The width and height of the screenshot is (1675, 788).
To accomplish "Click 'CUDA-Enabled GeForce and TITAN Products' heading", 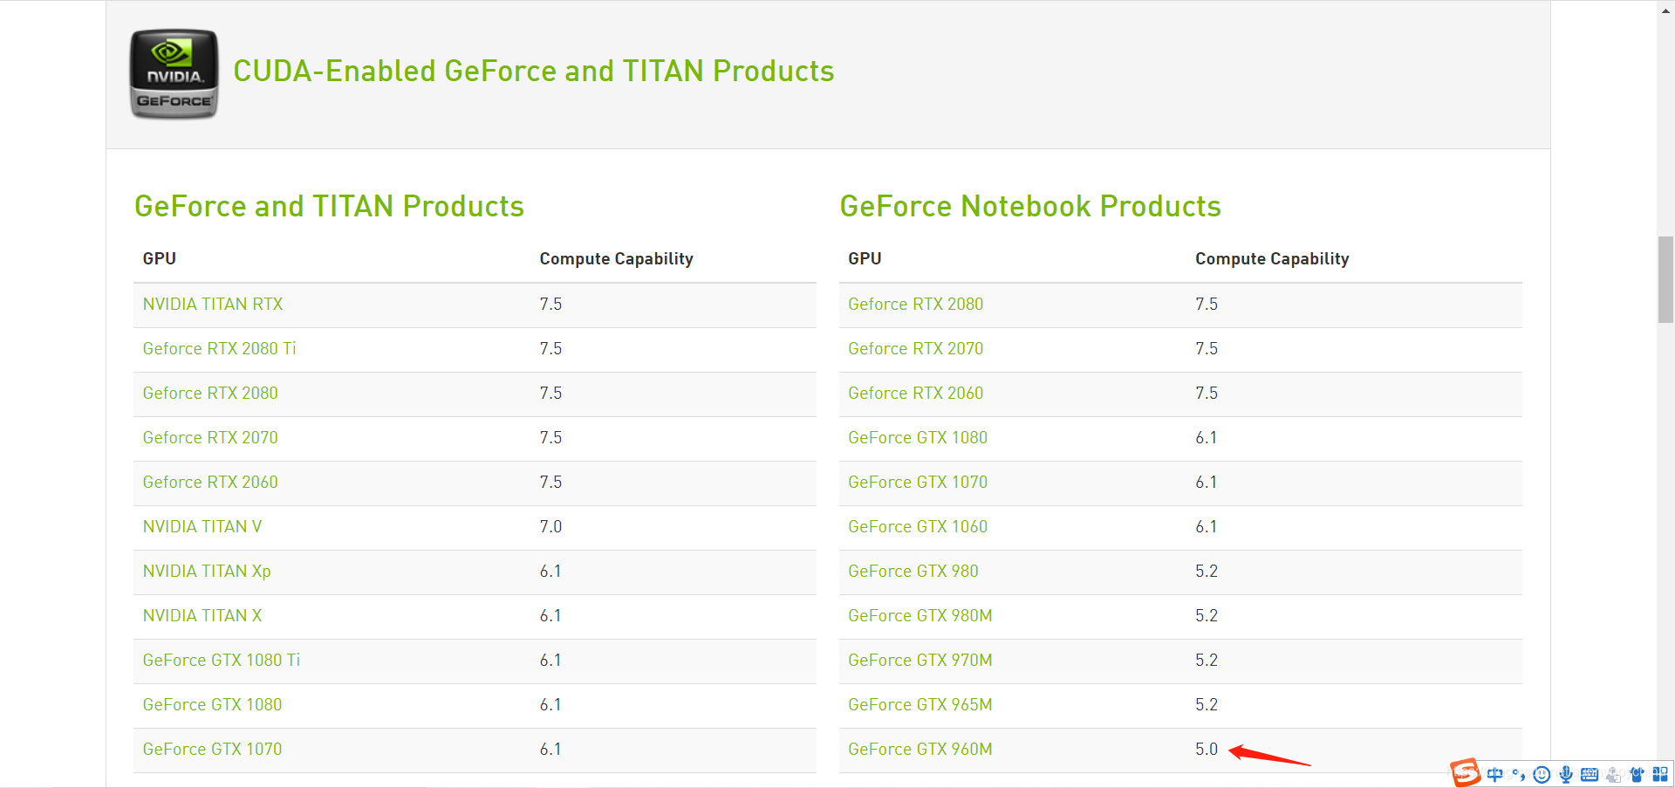I will pos(533,72).
